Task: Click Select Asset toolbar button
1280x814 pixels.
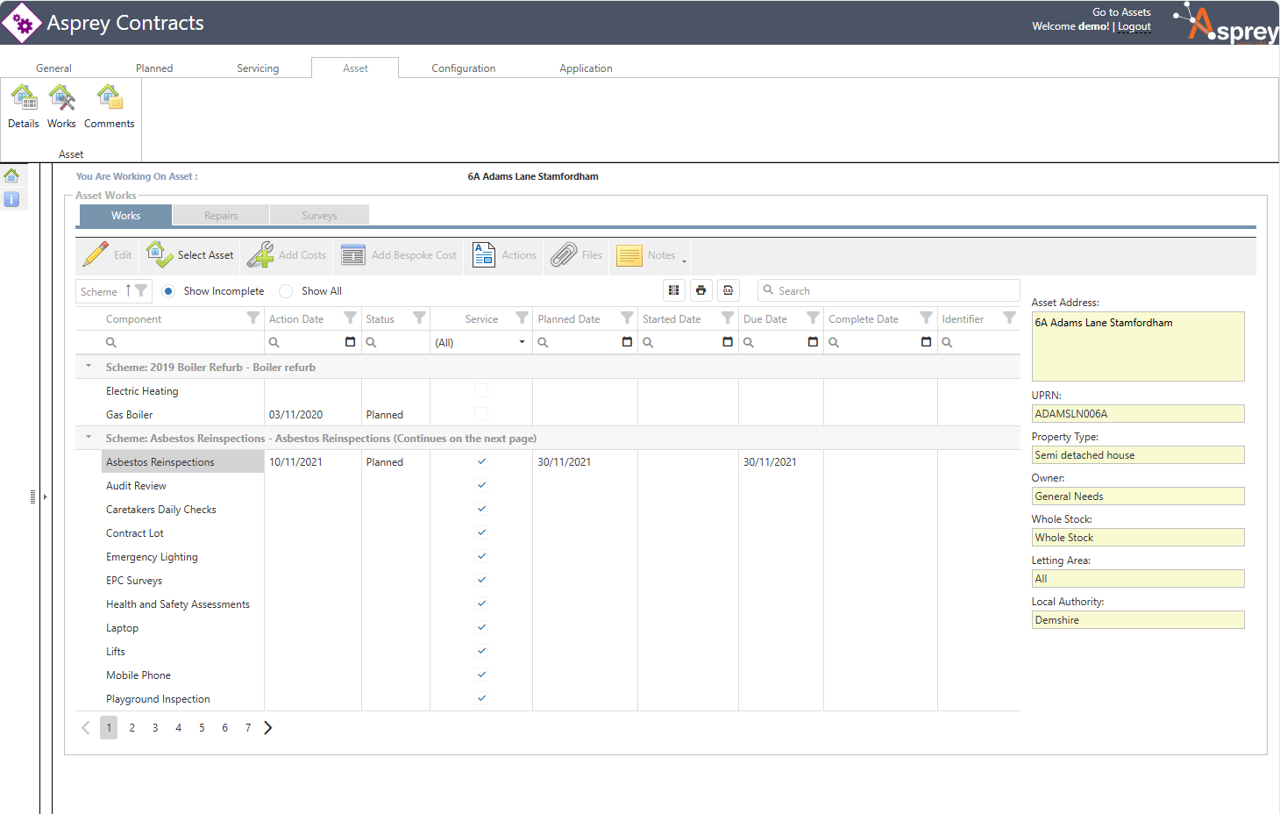Action: pos(189,255)
